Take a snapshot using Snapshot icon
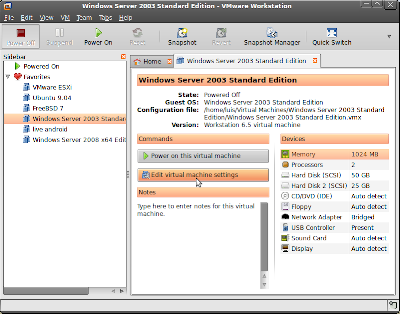Image resolution: width=400 pixels, height=314 pixels. click(x=182, y=36)
